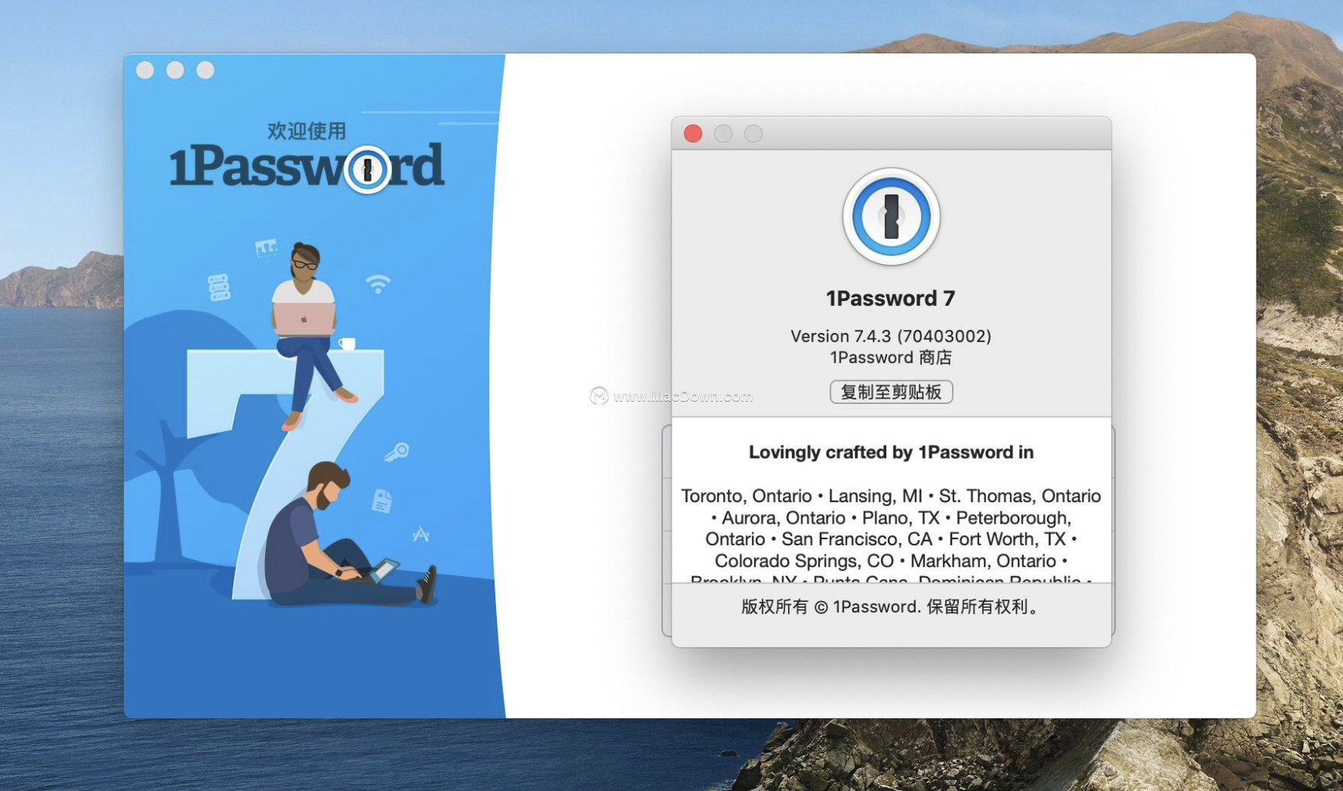Click the key icon in welcome illustration
Viewport: 1343px width, 791px height.
point(397,452)
